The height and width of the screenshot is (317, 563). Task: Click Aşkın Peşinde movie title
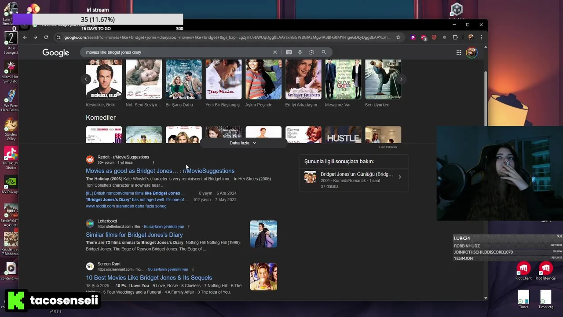(x=259, y=105)
